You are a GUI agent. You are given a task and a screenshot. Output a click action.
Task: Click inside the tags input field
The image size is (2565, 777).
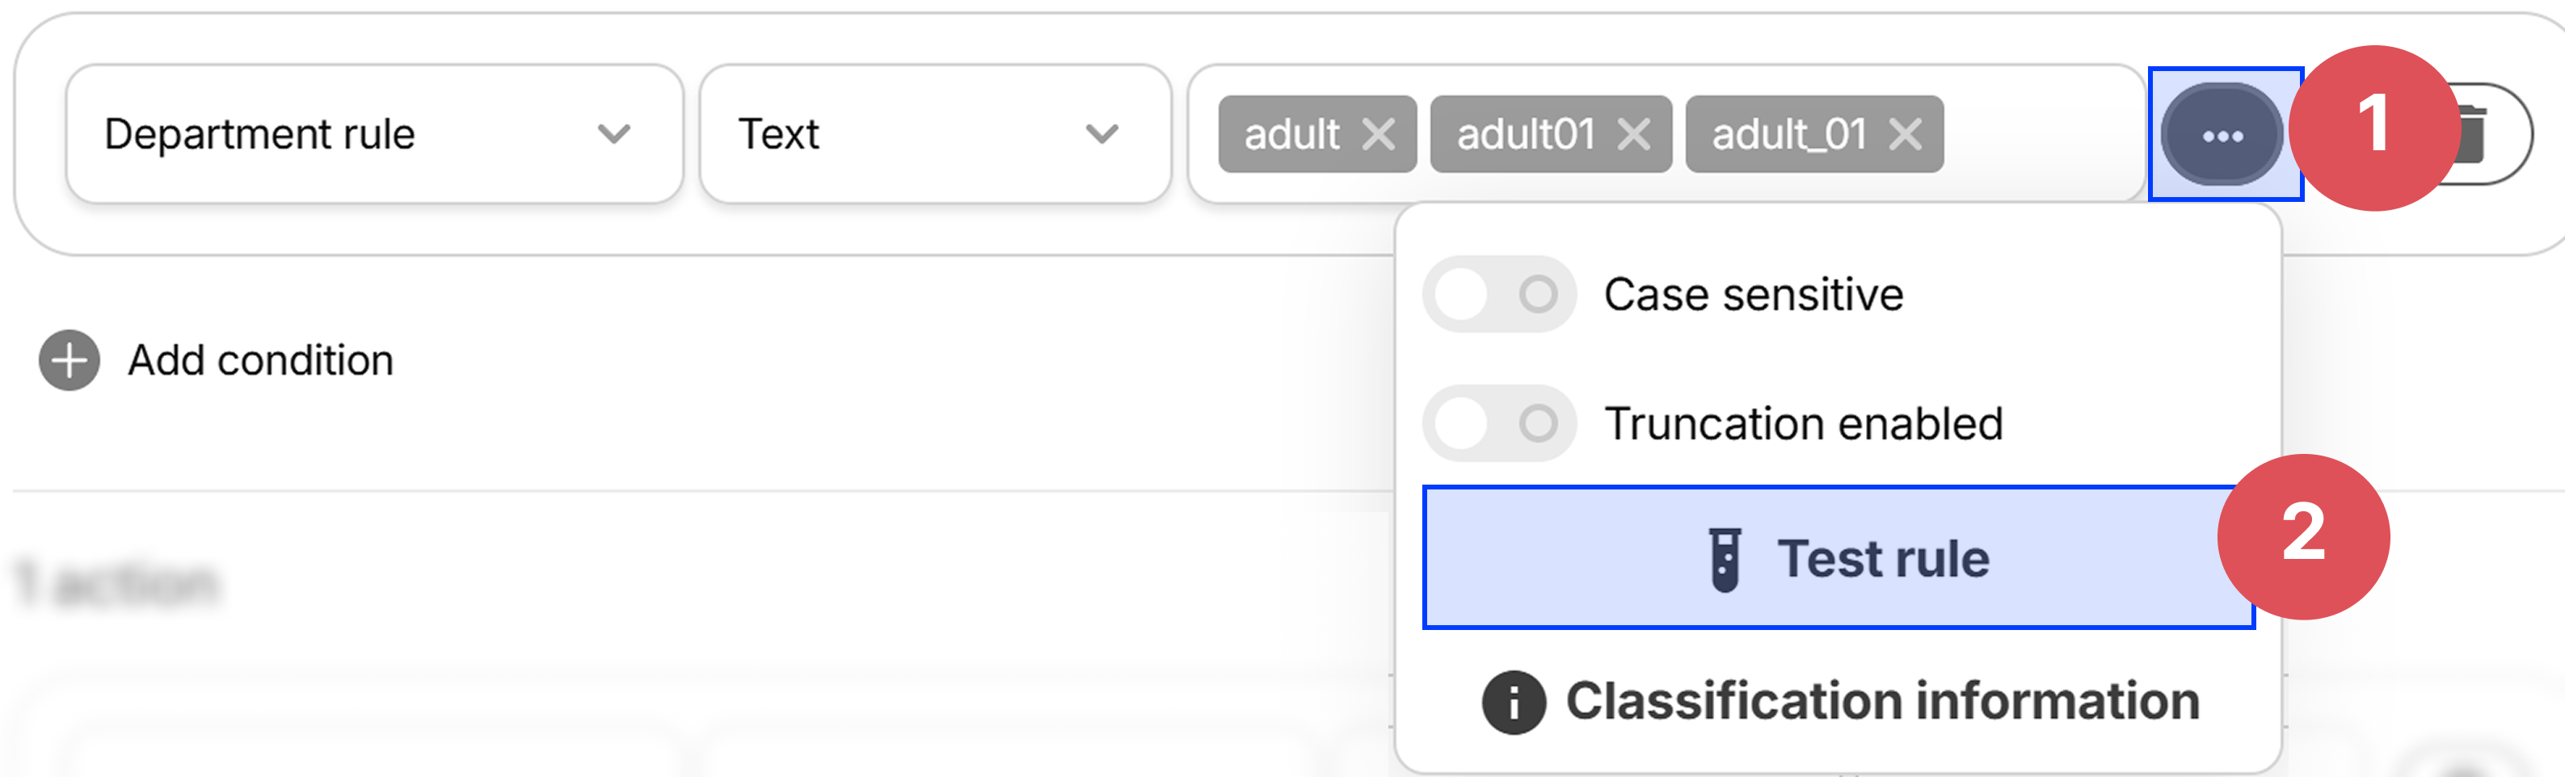(x=2041, y=134)
